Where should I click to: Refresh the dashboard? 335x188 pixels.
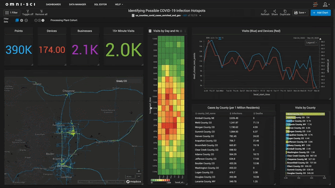[x=265, y=13]
